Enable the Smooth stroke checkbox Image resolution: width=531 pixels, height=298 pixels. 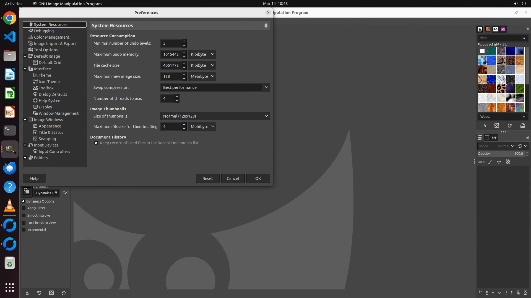pyautogui.click(x=24, y=215)
